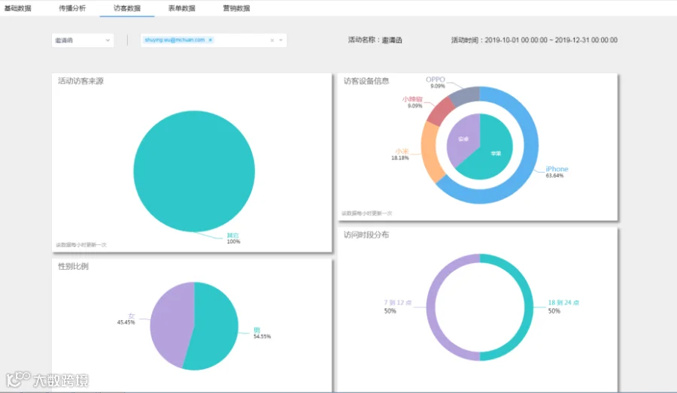Select the orange 小米 ring segment
Image resolution: width=677 pixels, height=393 pixels.
click(429, 151)
